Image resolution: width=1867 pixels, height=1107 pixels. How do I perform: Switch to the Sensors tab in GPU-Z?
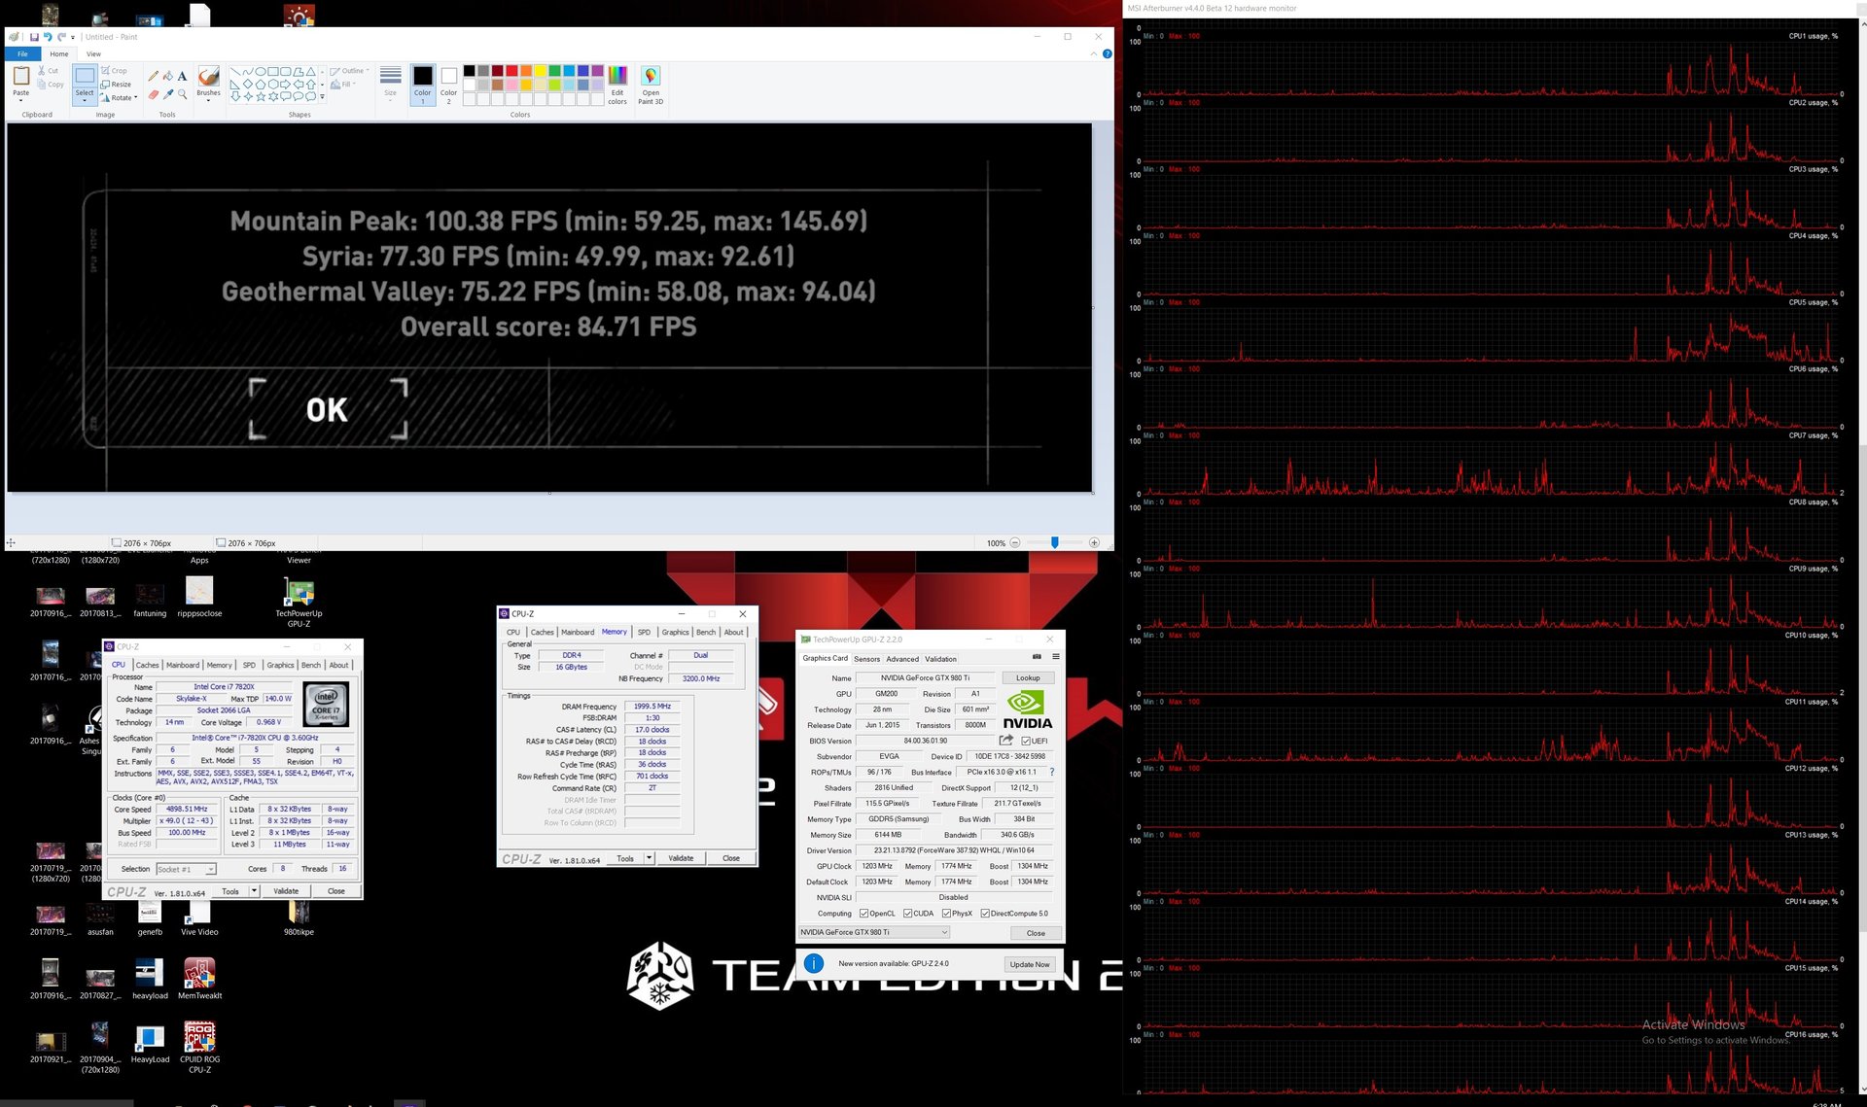(x=866, y=659)
